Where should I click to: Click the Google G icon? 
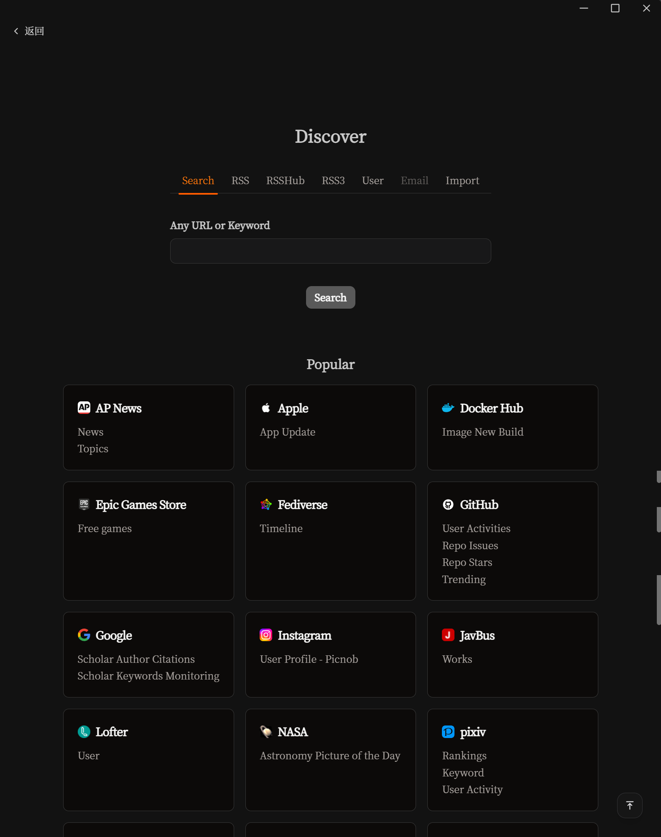[x=84, y=635]
